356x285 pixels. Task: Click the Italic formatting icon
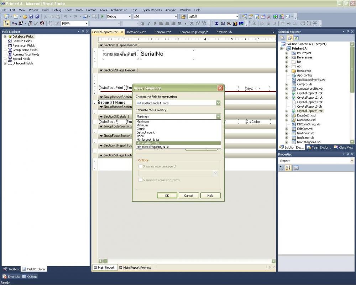(149, 24)
